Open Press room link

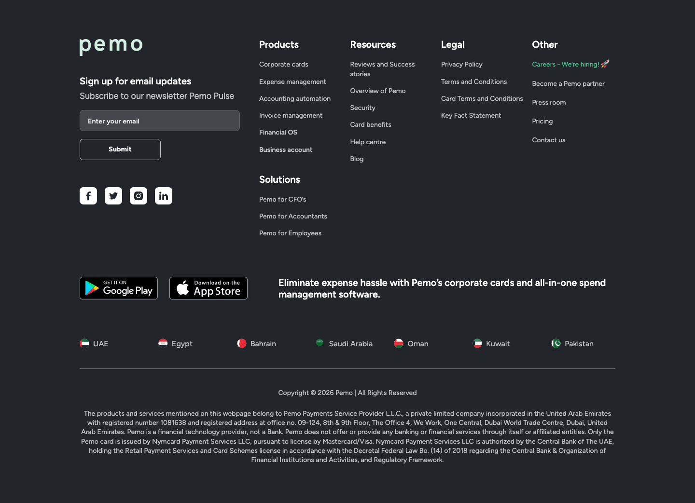[x=549, y=102]
